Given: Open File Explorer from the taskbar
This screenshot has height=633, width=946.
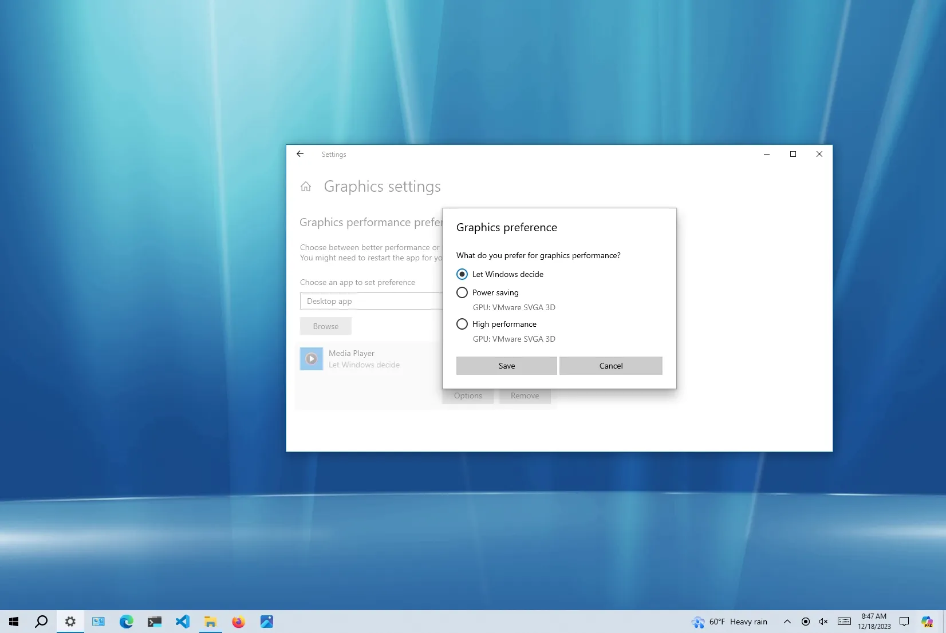Looking at the screenshot, I should click(210, 622).
